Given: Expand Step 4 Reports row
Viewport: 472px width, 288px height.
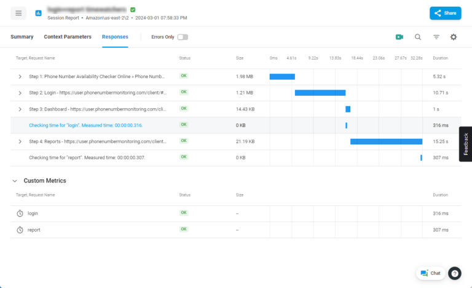Looking at the screenshot, I should click(20, 142).
